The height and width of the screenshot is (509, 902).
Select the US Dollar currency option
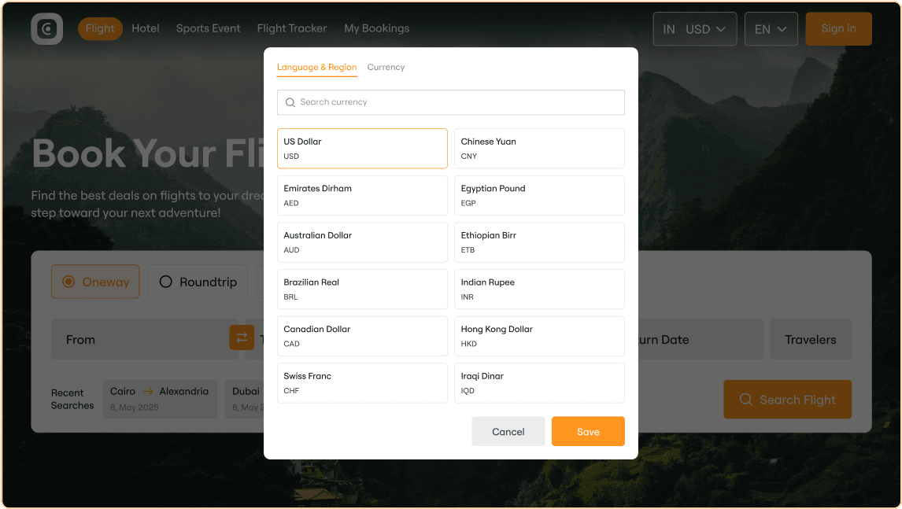click(362, 148)
